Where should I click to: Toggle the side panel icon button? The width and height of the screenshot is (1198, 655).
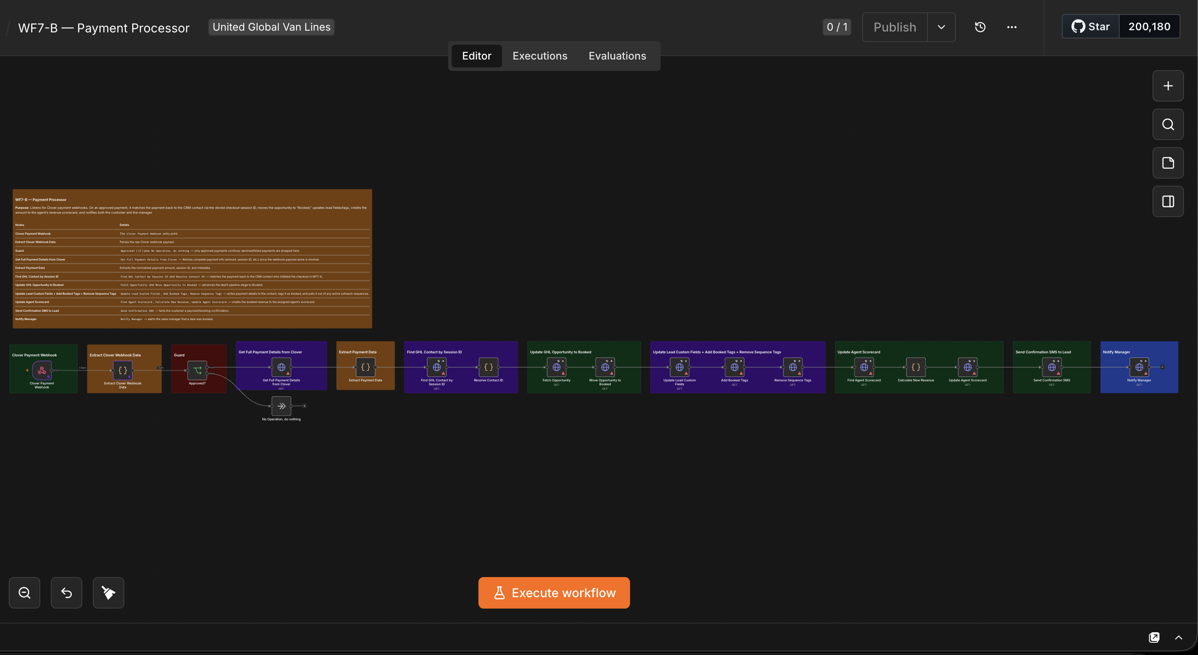(1168, 202)
